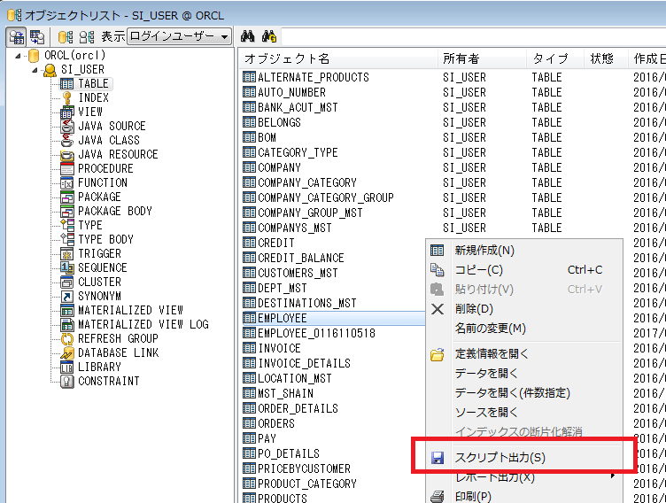
Task: Choose 定義情報を開く from context menu
Action: [492, 354]
